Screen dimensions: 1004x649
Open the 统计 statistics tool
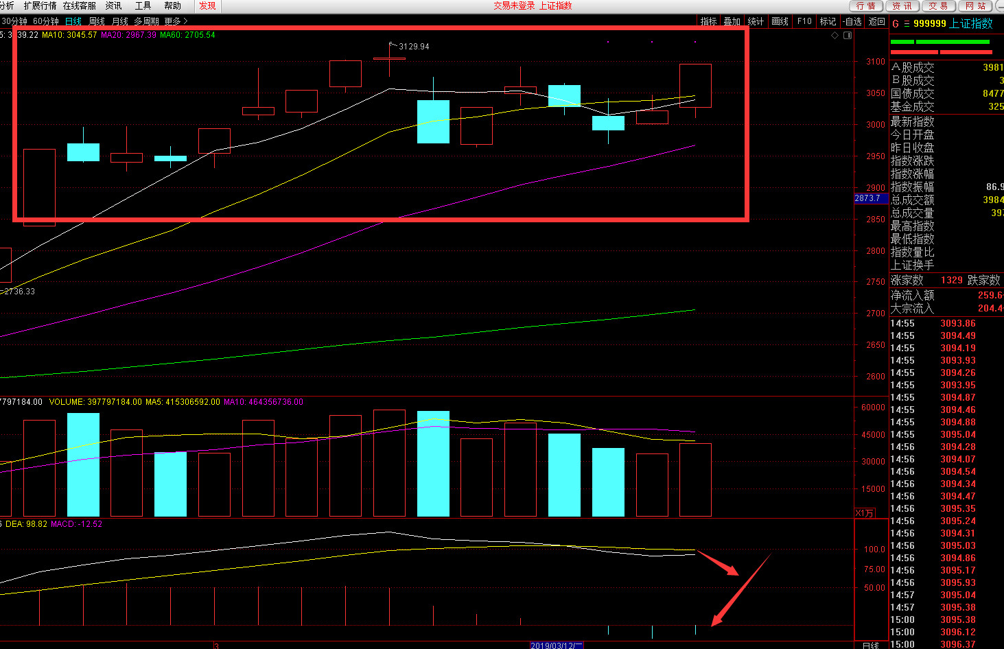(756, 21)
